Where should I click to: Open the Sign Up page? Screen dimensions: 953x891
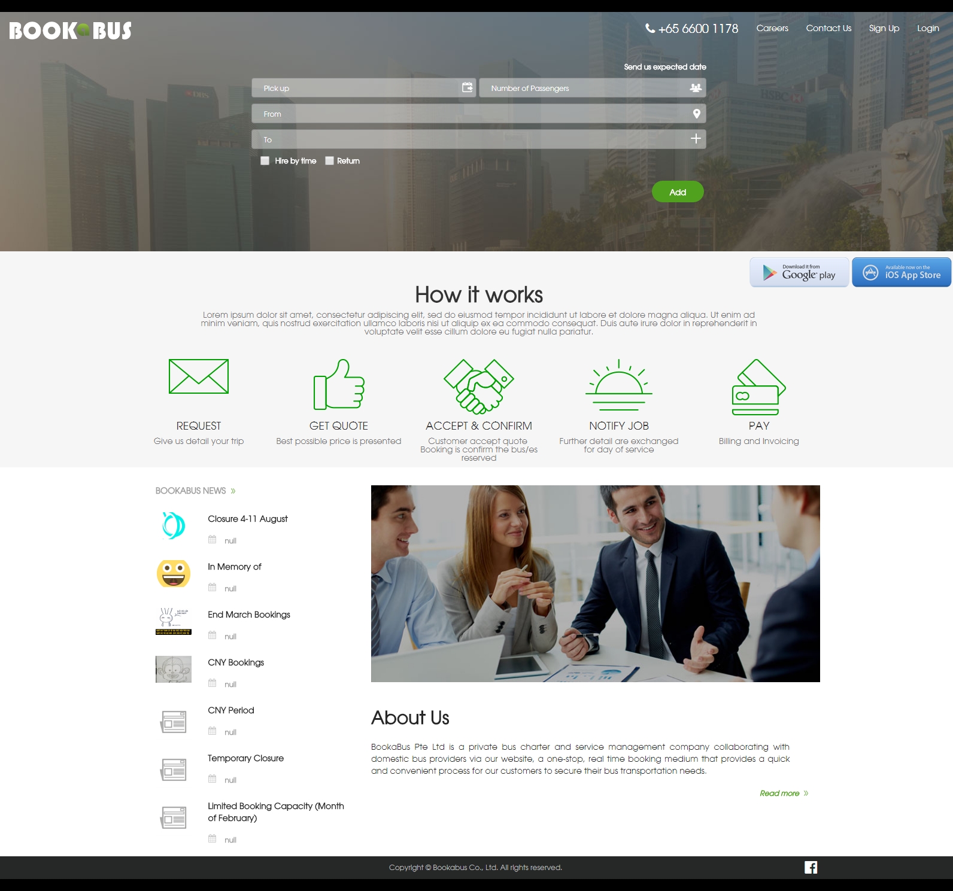[884, 28]
